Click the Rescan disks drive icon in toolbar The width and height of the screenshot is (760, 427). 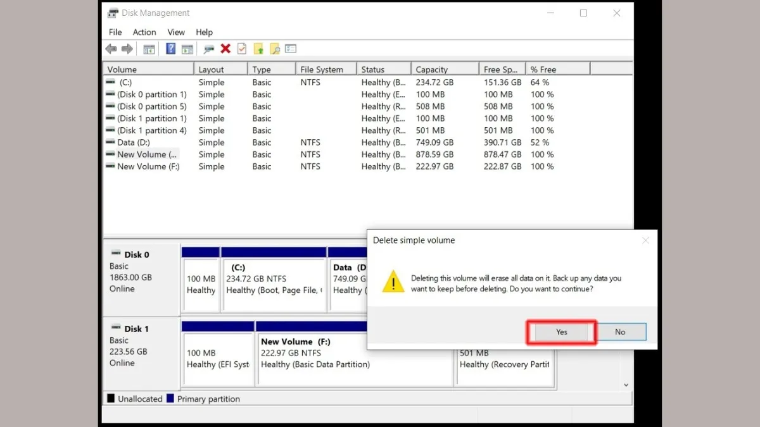pos(208,49)
